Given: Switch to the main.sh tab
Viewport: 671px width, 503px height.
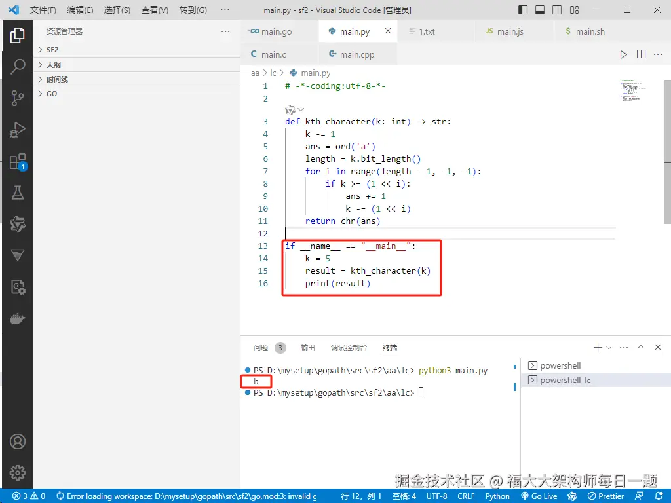Looking at the screenshot, I should click(x=593, y=31).
